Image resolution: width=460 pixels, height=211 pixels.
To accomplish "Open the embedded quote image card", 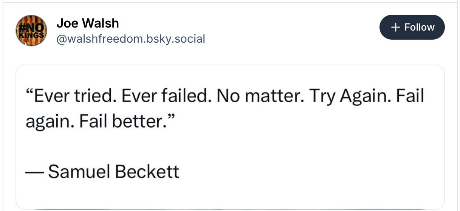I will pos(230,136).
